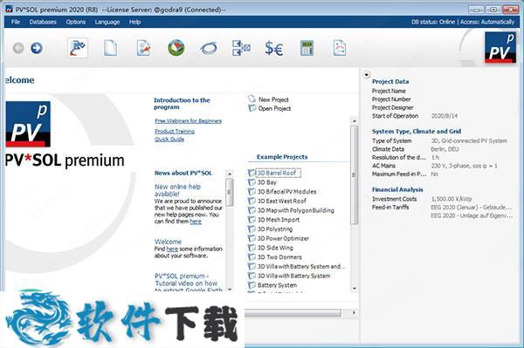524x348 pixels.
Task: Click the New Project label
Action: (273, 99)
